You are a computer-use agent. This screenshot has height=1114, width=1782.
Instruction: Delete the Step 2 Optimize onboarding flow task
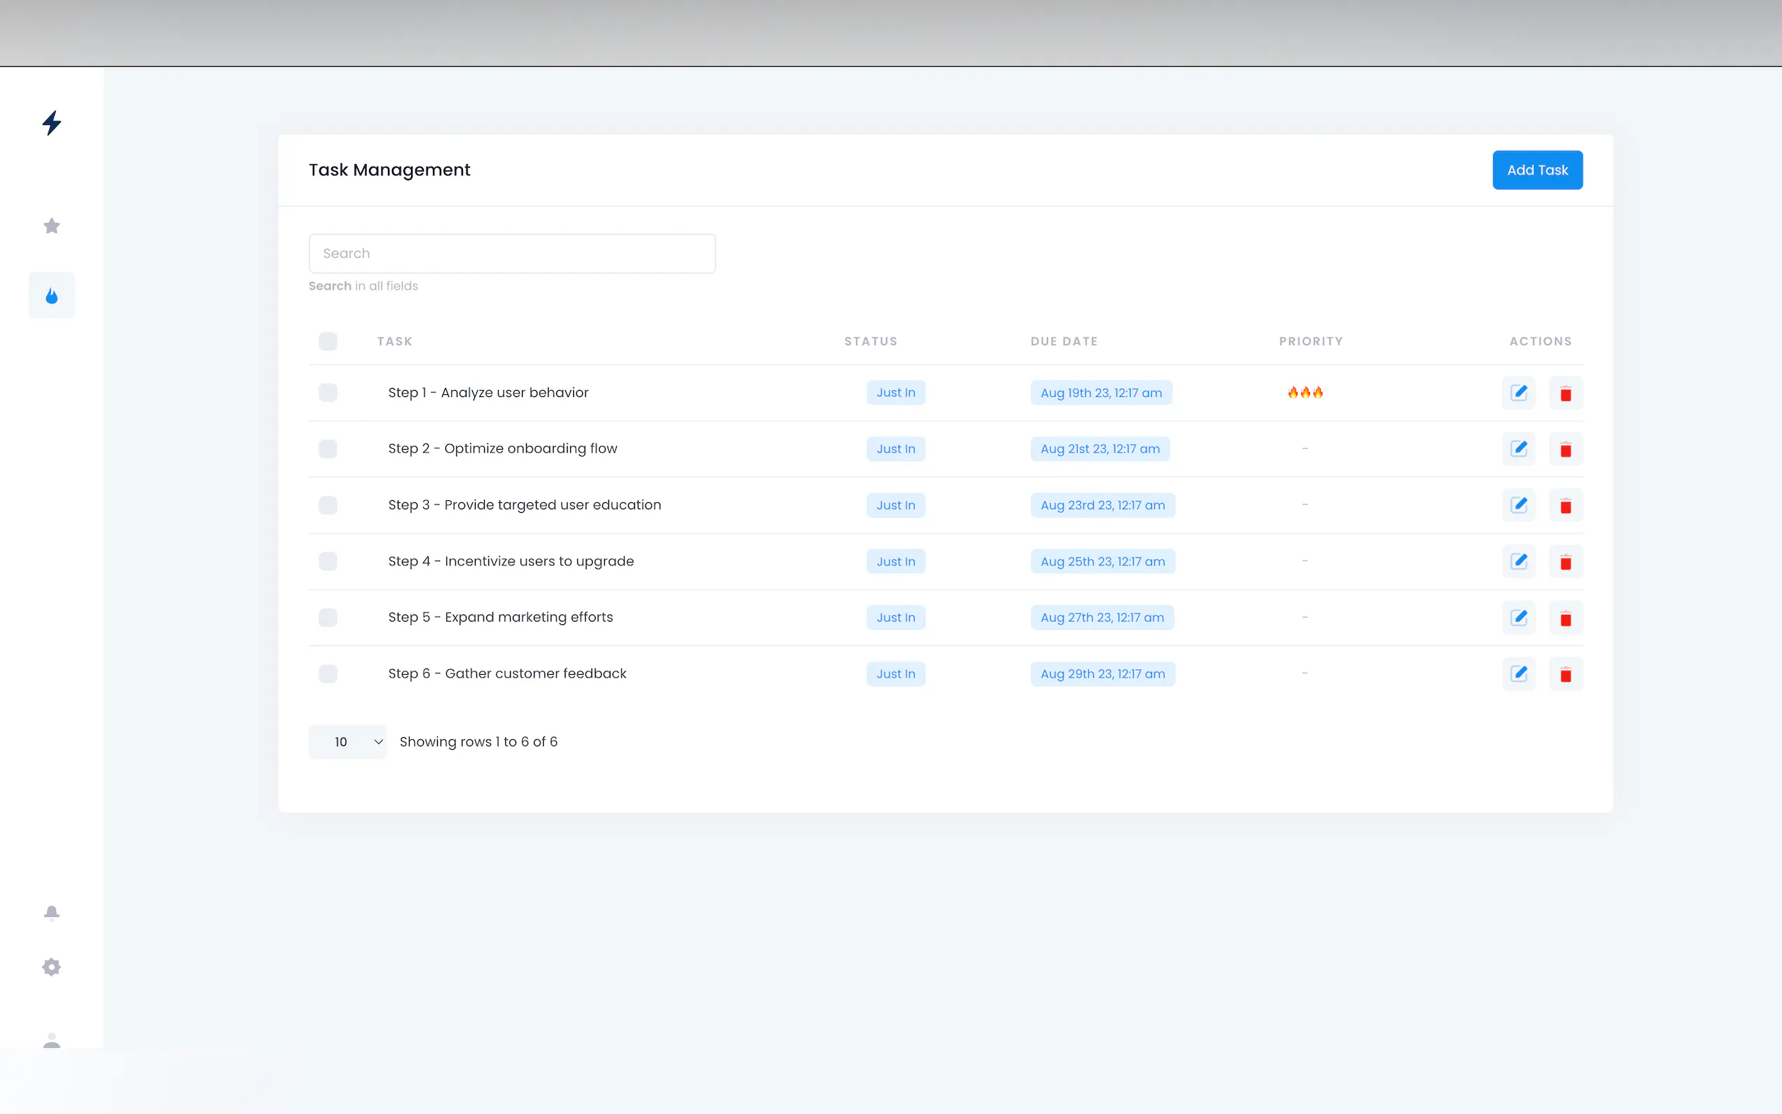point(1565,449)
